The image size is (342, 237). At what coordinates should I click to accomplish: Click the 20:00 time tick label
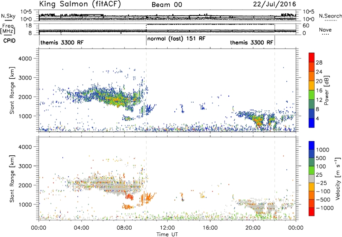coord(253,228)
